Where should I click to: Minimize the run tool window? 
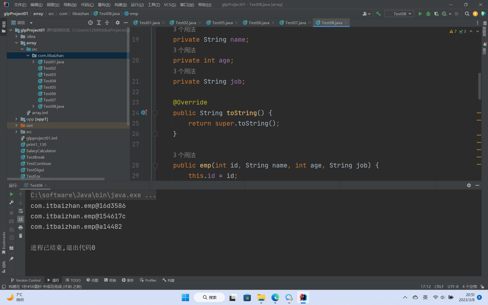click(477, 185)
